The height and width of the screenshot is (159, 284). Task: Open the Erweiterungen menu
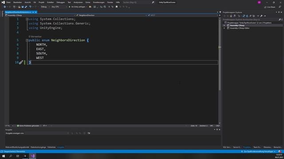pos(99,2)
